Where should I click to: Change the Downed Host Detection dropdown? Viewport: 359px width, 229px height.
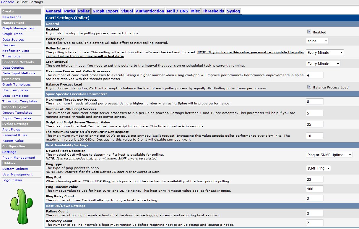329,155
